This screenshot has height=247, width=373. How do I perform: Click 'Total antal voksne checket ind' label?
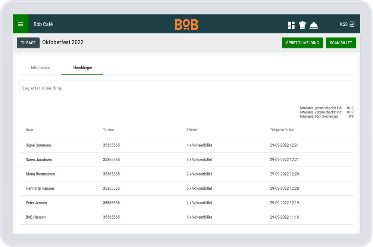click(x=321, y=112)
